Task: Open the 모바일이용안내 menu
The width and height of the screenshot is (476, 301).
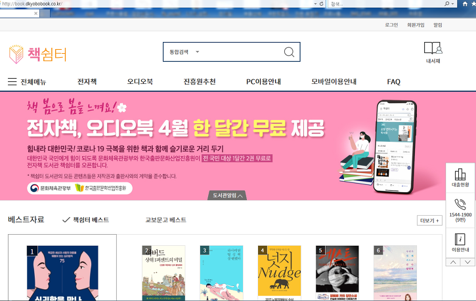Action: (334, 81)
